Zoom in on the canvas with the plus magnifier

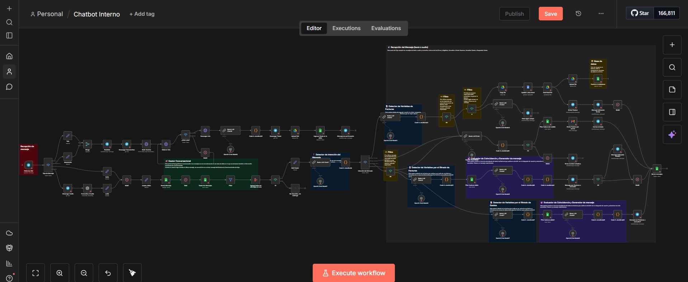pyautogui.click(x=60, y=273)
